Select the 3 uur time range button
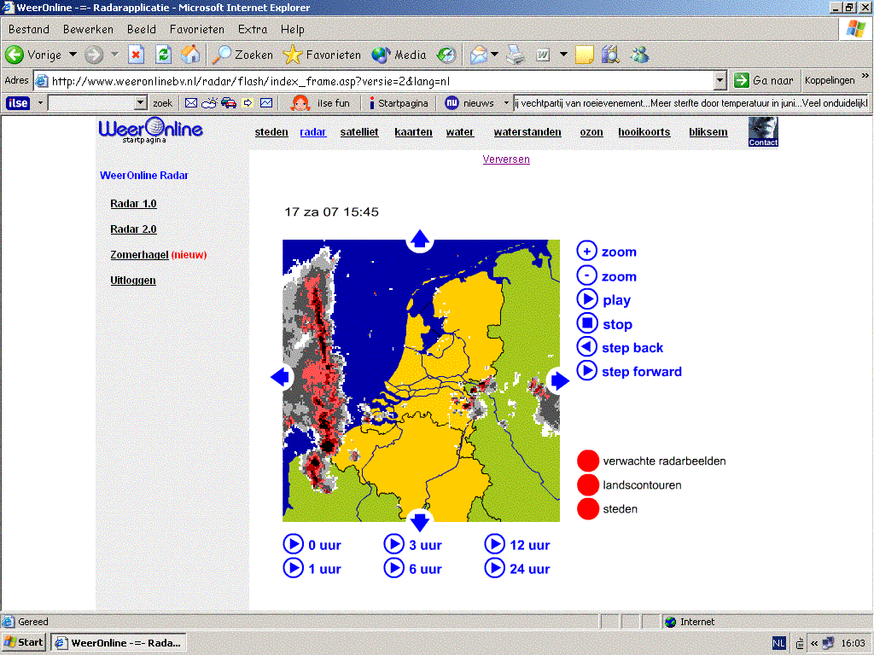This screenshot has width=874, height=655. [x=393, y=544]
